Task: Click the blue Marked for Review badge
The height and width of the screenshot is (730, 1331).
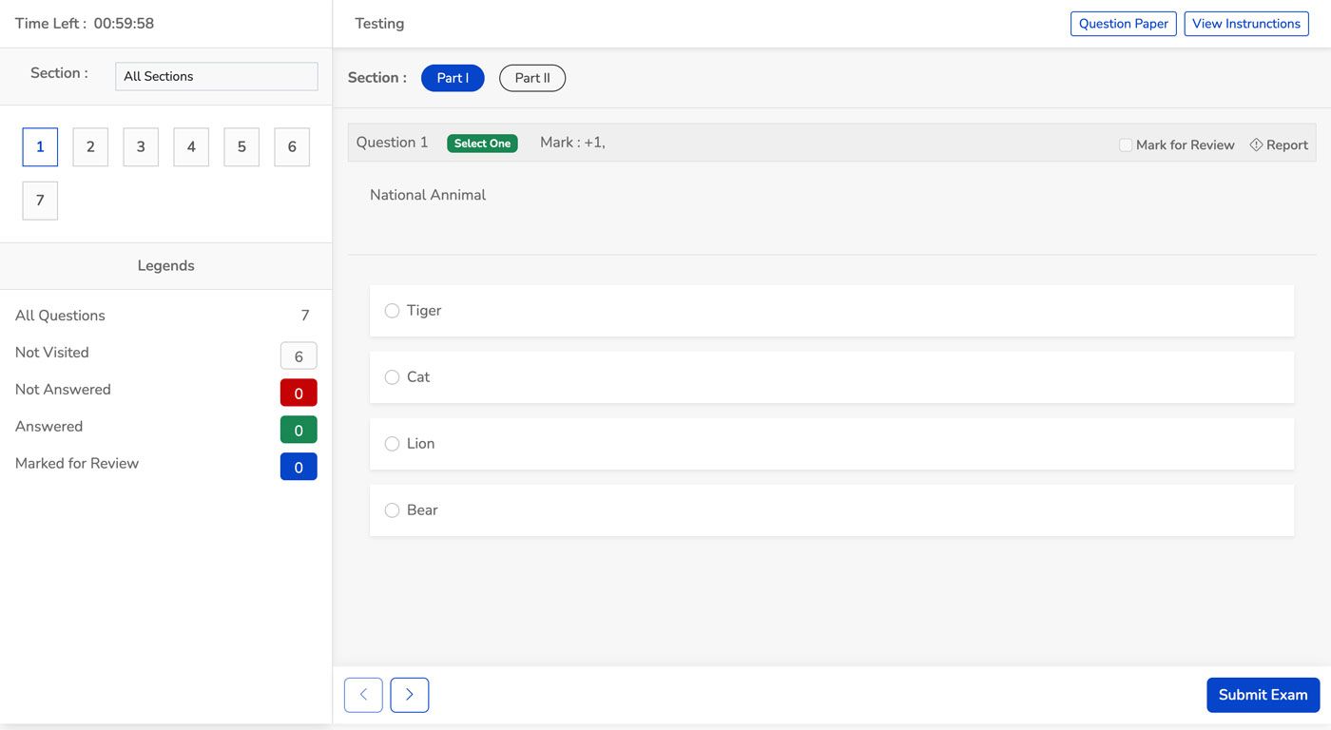Action: click(x=299, y=467)
